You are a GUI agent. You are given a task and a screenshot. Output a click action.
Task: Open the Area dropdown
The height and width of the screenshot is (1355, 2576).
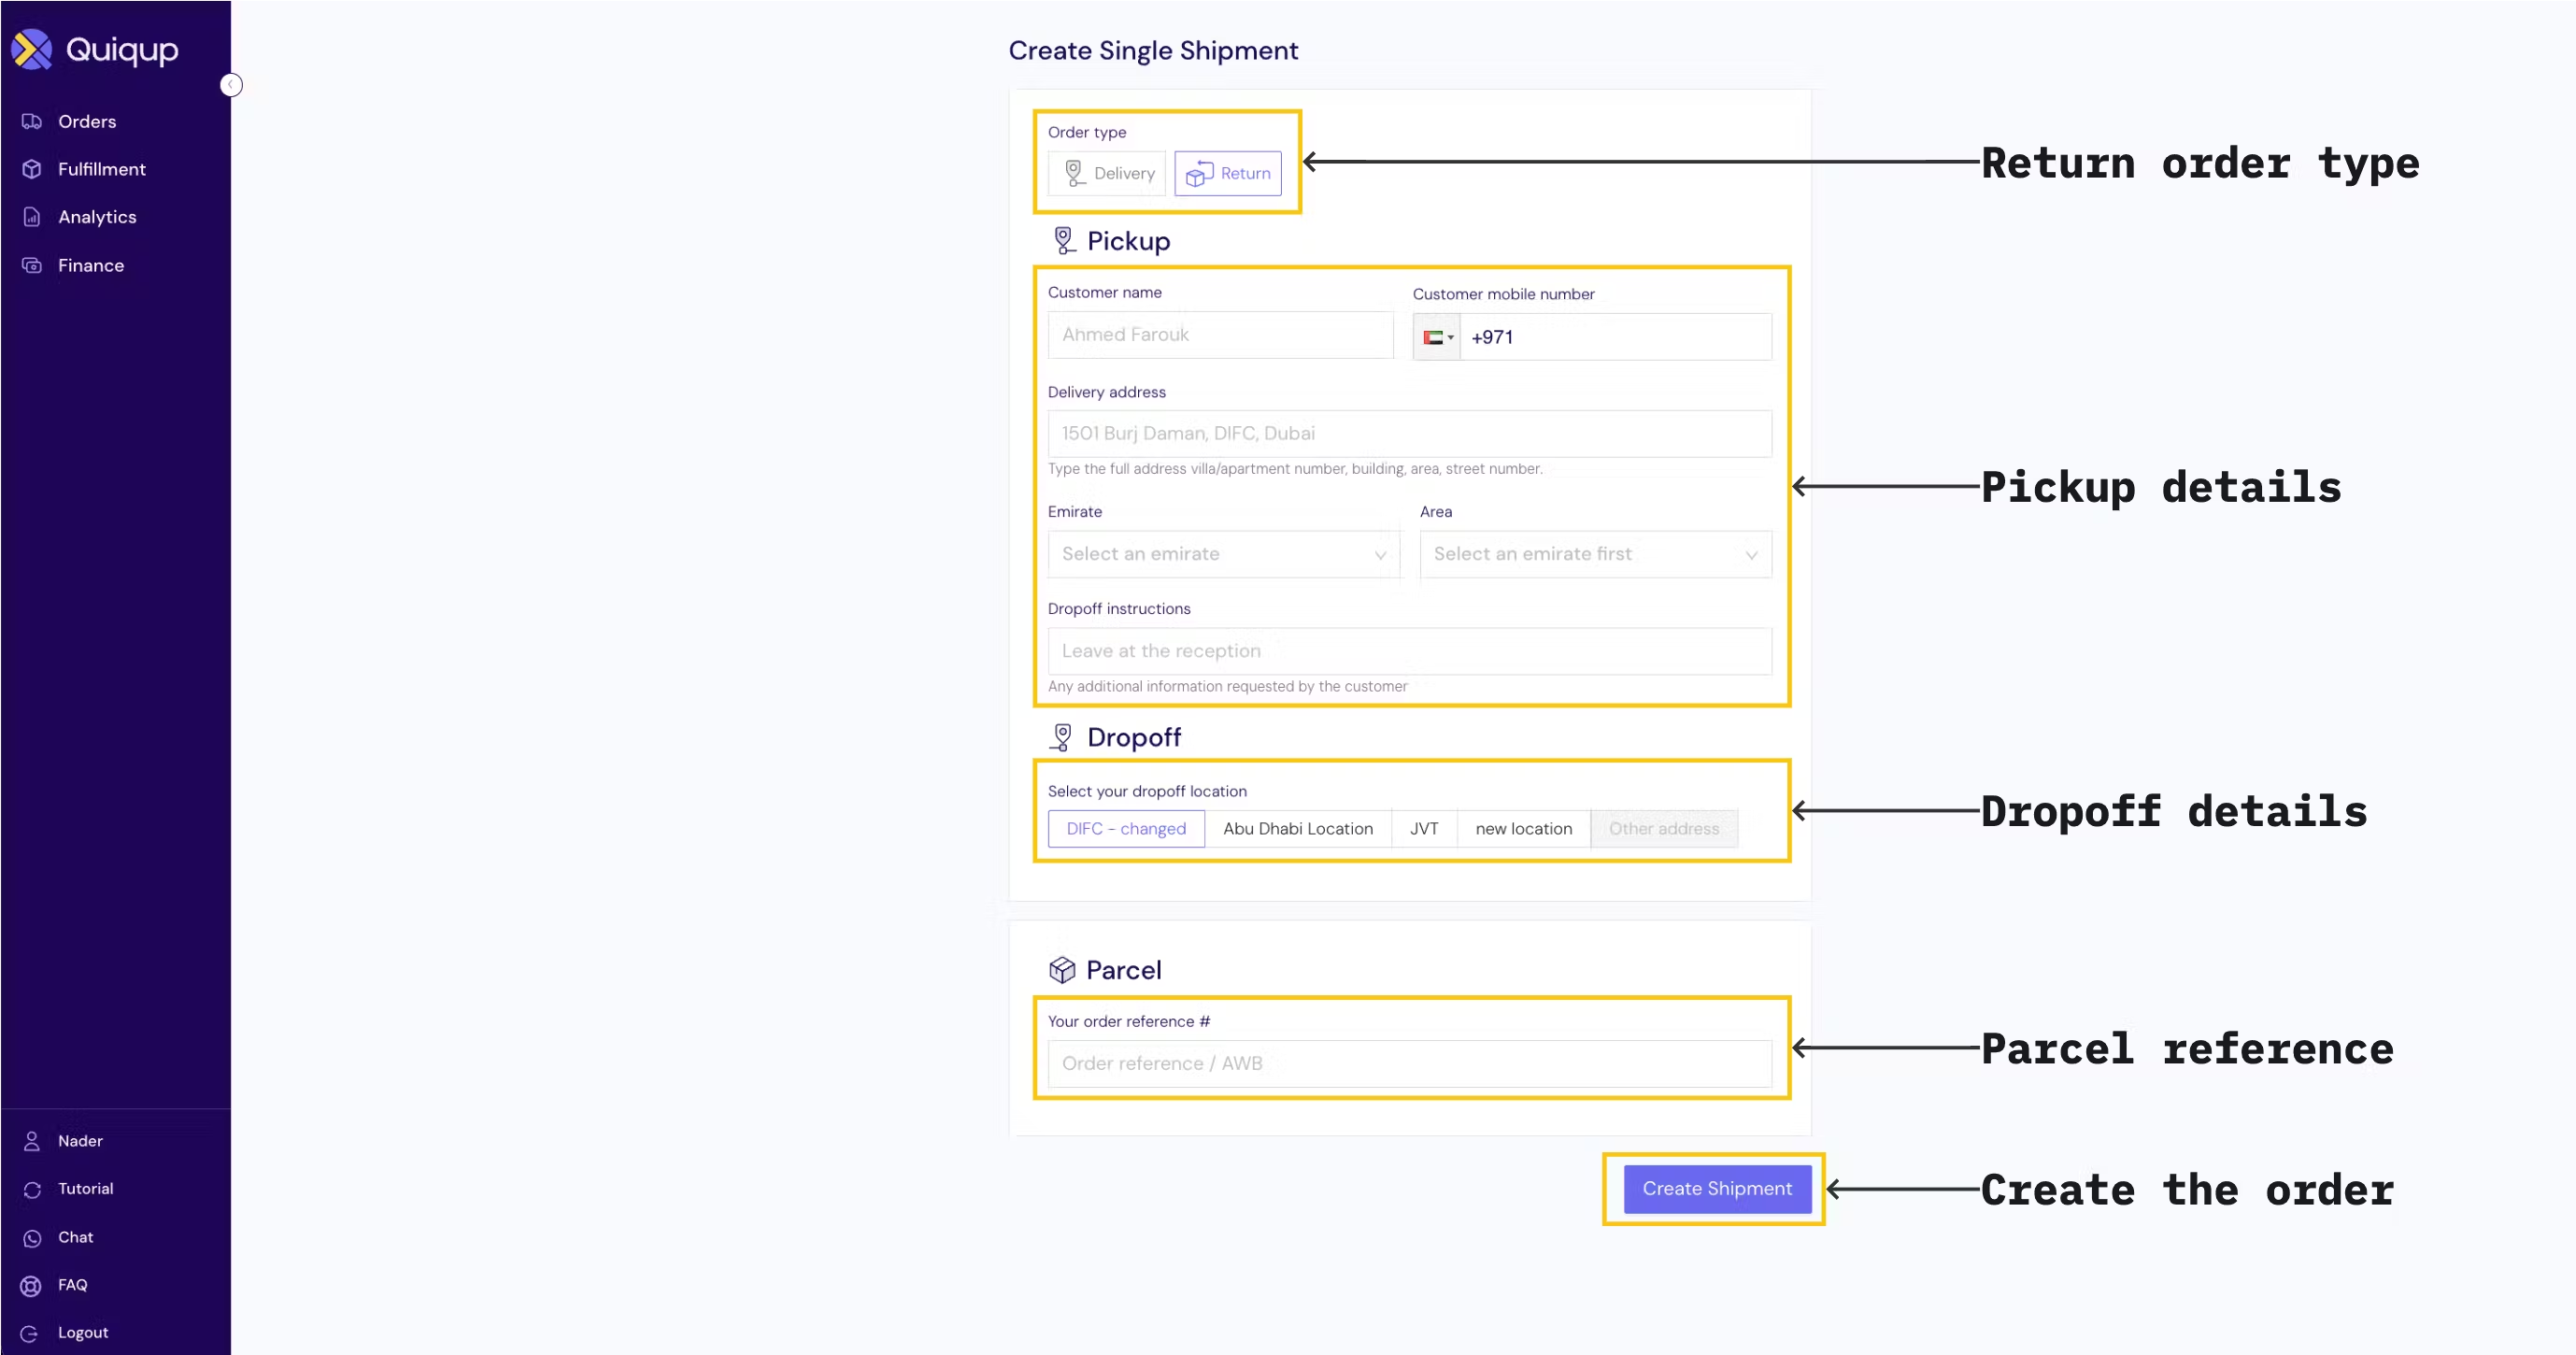coord(1595,554)
